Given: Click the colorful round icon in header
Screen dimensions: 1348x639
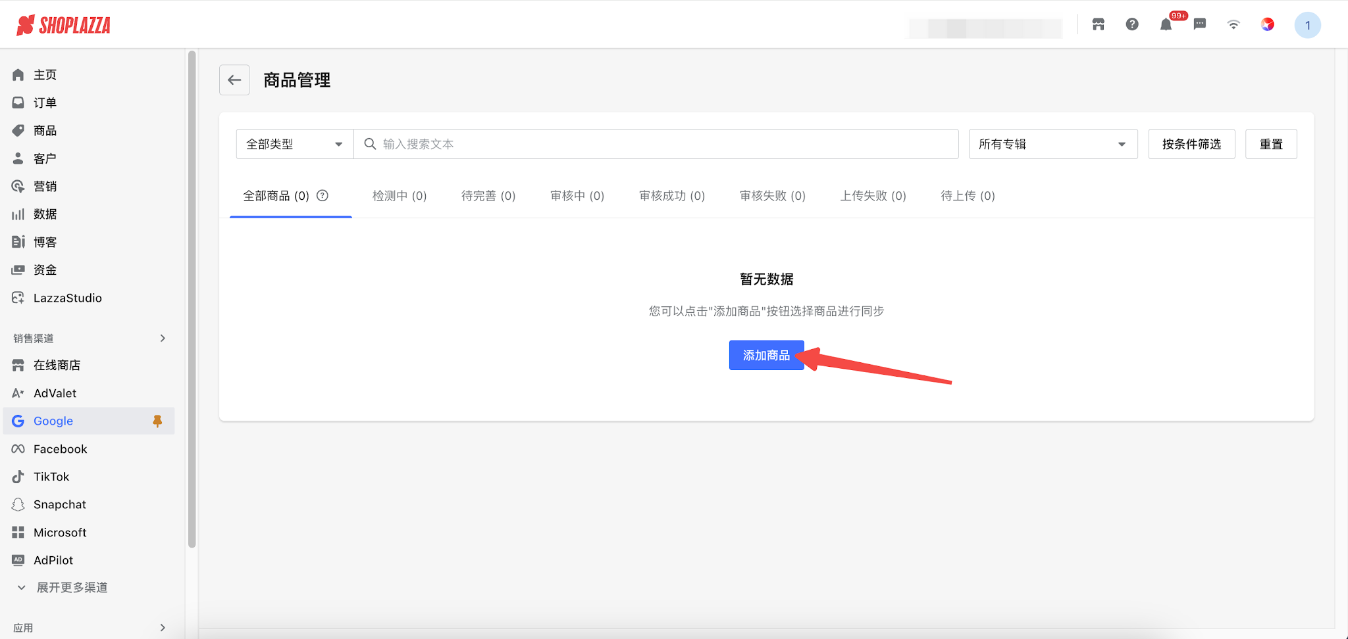Looking at the screenshot, I should click(1268, 24).
